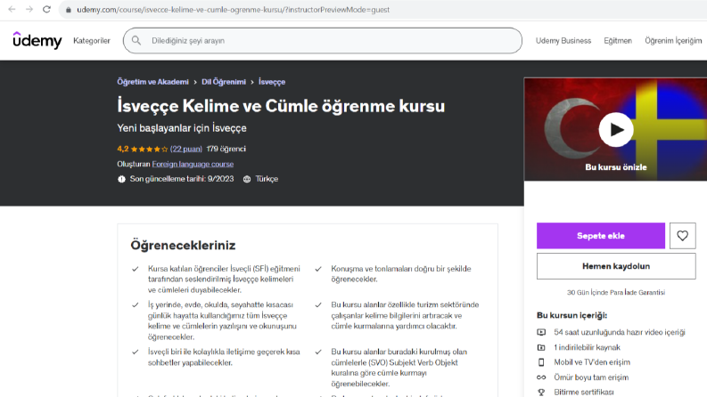This screenshot has width=707, height=397.
Task: Click the 'Türkçe' language label
Action: click(267, 179)
